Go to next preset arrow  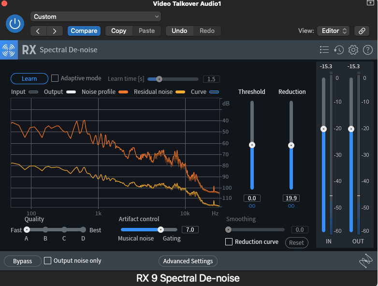pyautogui.click(x=55, y=31)
